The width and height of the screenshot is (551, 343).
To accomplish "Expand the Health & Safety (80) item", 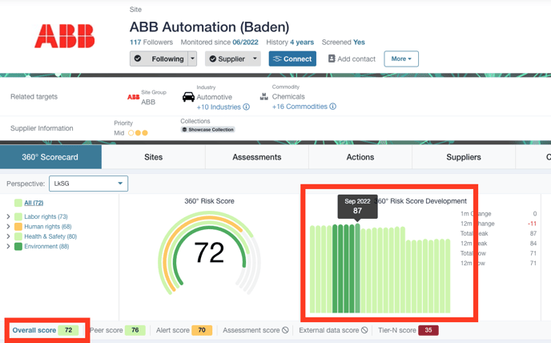I will [x=8, y=236].
